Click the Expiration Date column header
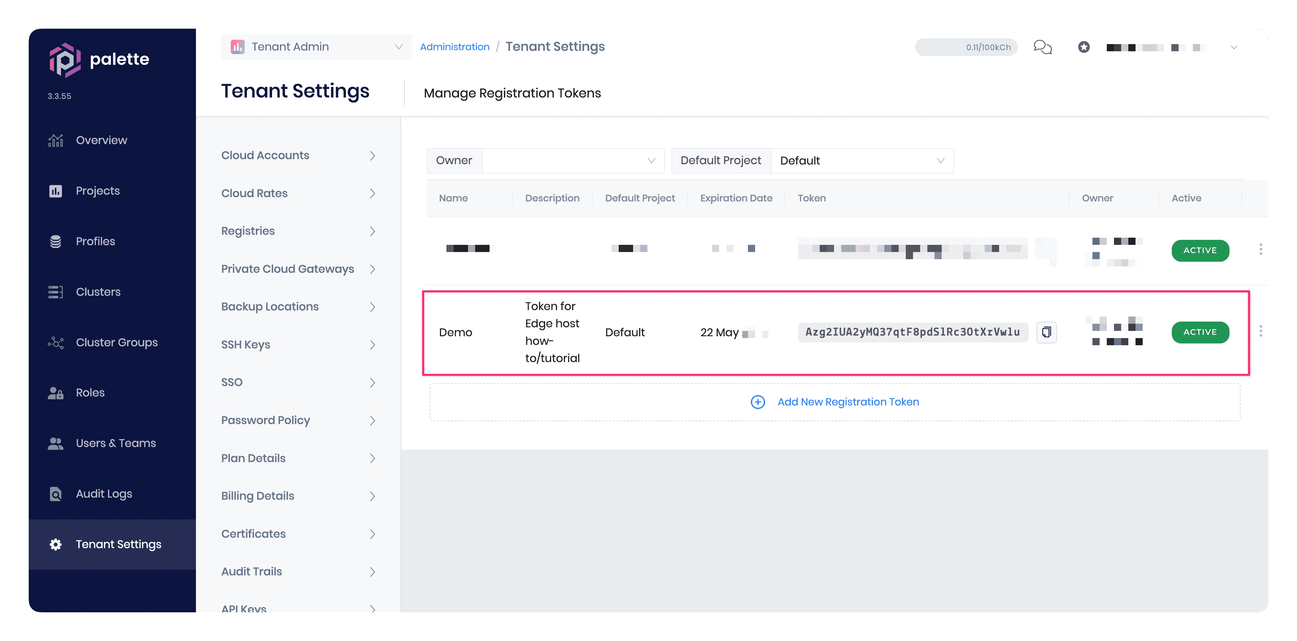 click(x=736, y=198)
